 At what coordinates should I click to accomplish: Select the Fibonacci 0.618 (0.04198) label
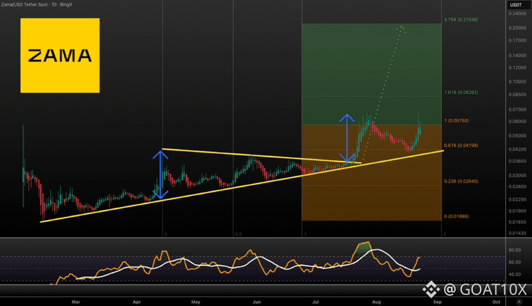(x=461, y=145)
